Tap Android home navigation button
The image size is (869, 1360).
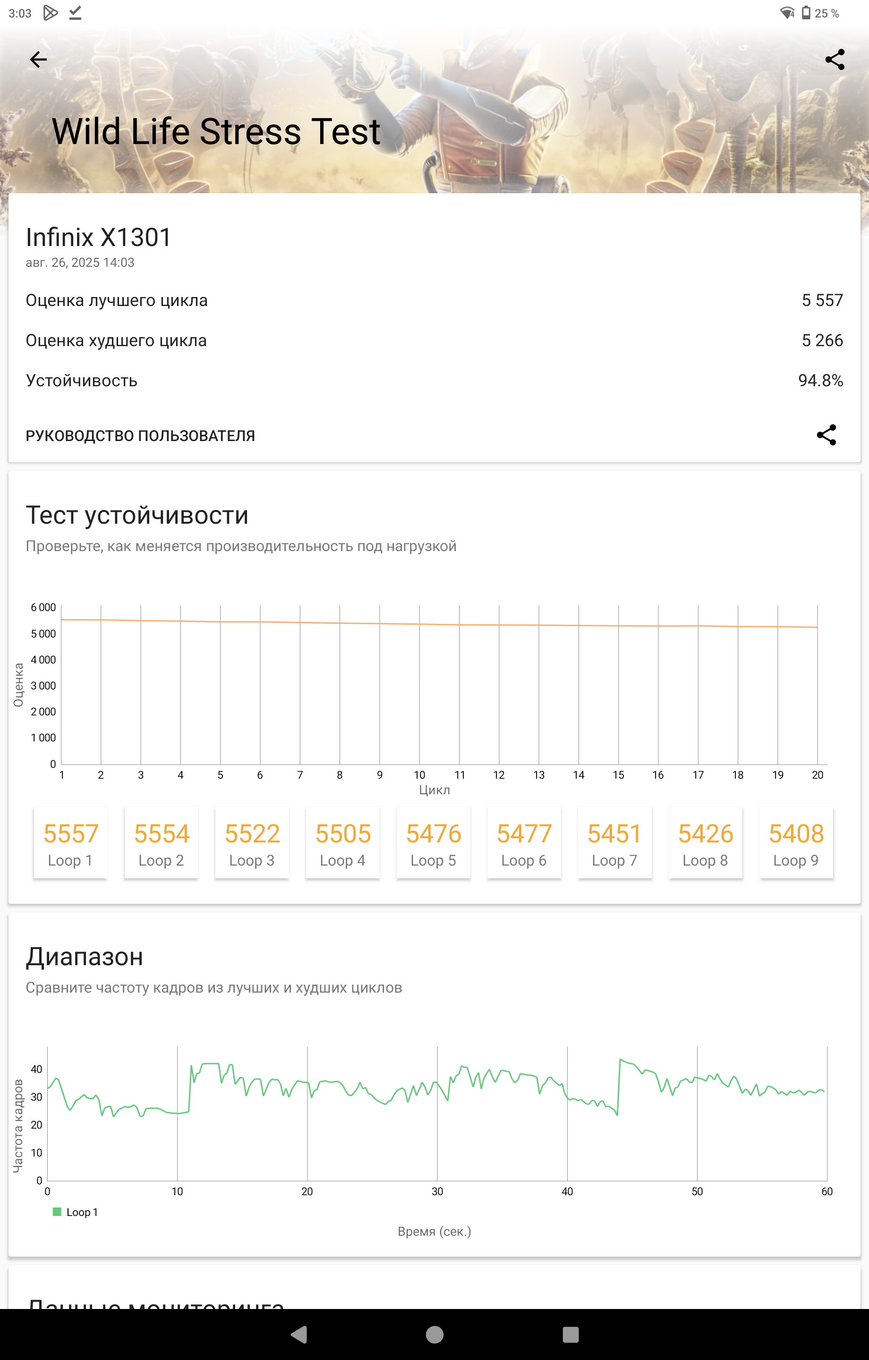click(x=434, y=1334)
